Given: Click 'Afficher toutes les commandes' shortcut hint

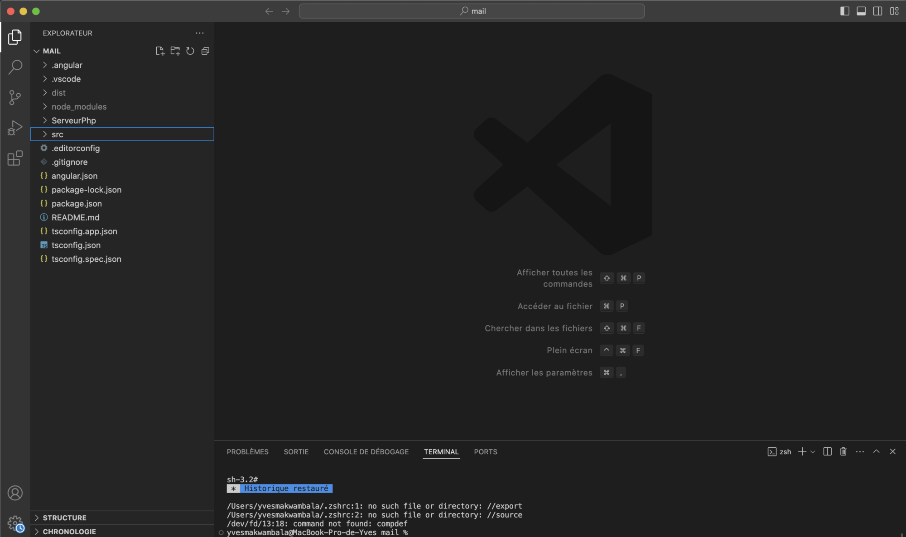Looking at the screenshot, I should (554, 278).
